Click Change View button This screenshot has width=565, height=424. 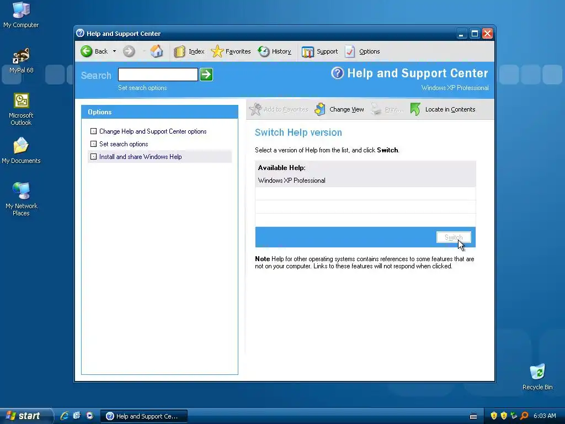(339, 109)
